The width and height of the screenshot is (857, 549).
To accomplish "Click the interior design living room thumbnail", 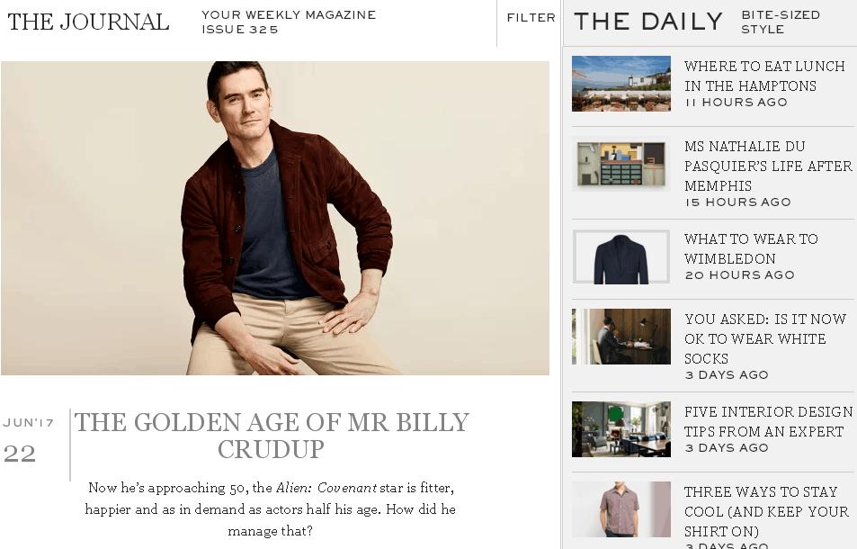I will tap(620, 429).
